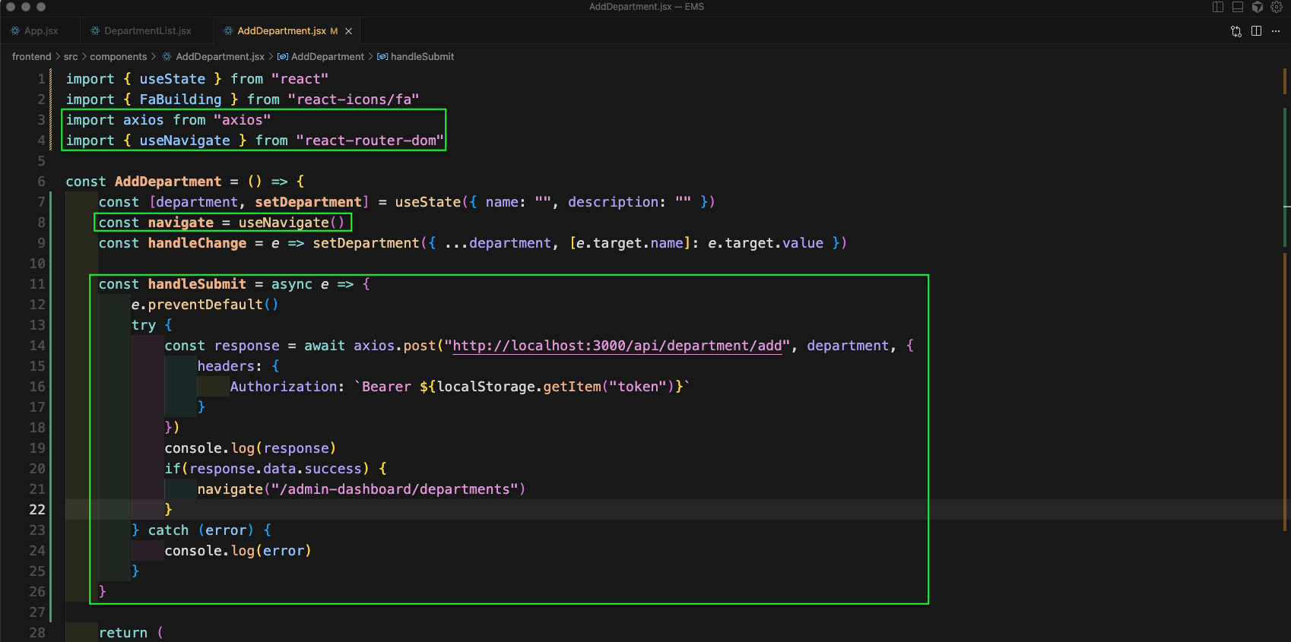Image resolution: width=1291 pixels, height=642 pixels.
Task: Switch to the DepartmentList.jsx tab
Action: point(147,31)
